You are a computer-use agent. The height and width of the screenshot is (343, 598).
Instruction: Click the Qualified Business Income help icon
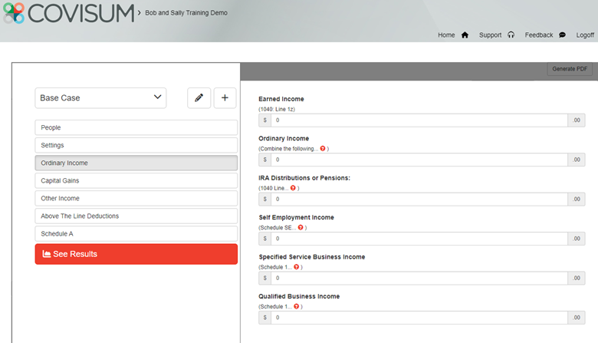coord(297,306)
